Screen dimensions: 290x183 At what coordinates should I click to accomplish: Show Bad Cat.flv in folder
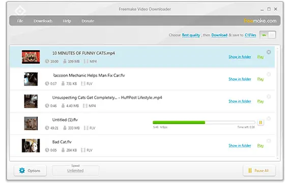(x=240, y=145)
